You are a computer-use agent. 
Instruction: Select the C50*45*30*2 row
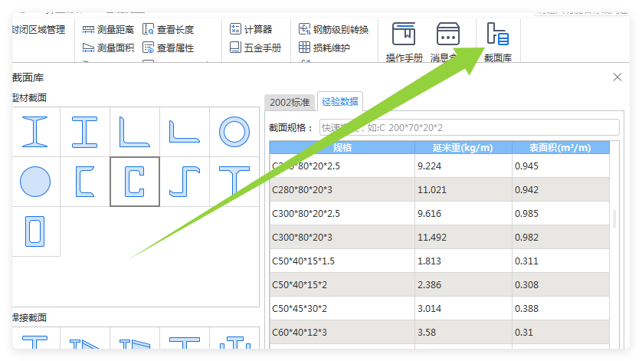click(x=439, y=309)
